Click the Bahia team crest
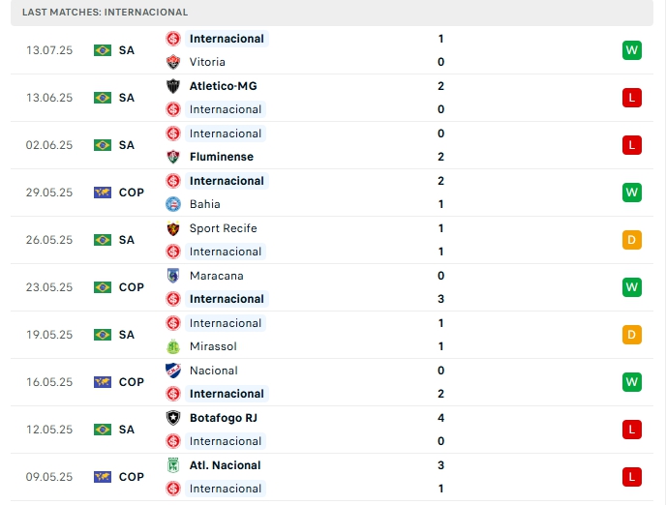This screenshot has height=505, width=666. (x=173, y=204)
